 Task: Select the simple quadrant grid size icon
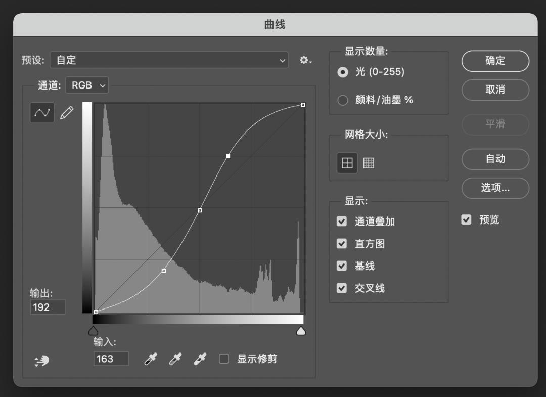coord(347,162)
